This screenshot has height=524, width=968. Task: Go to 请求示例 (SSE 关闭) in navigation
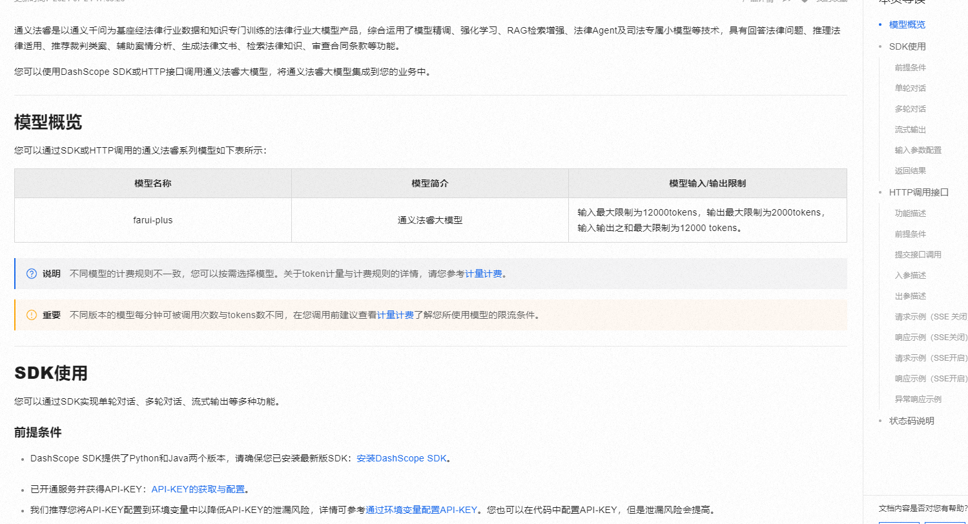931,316
